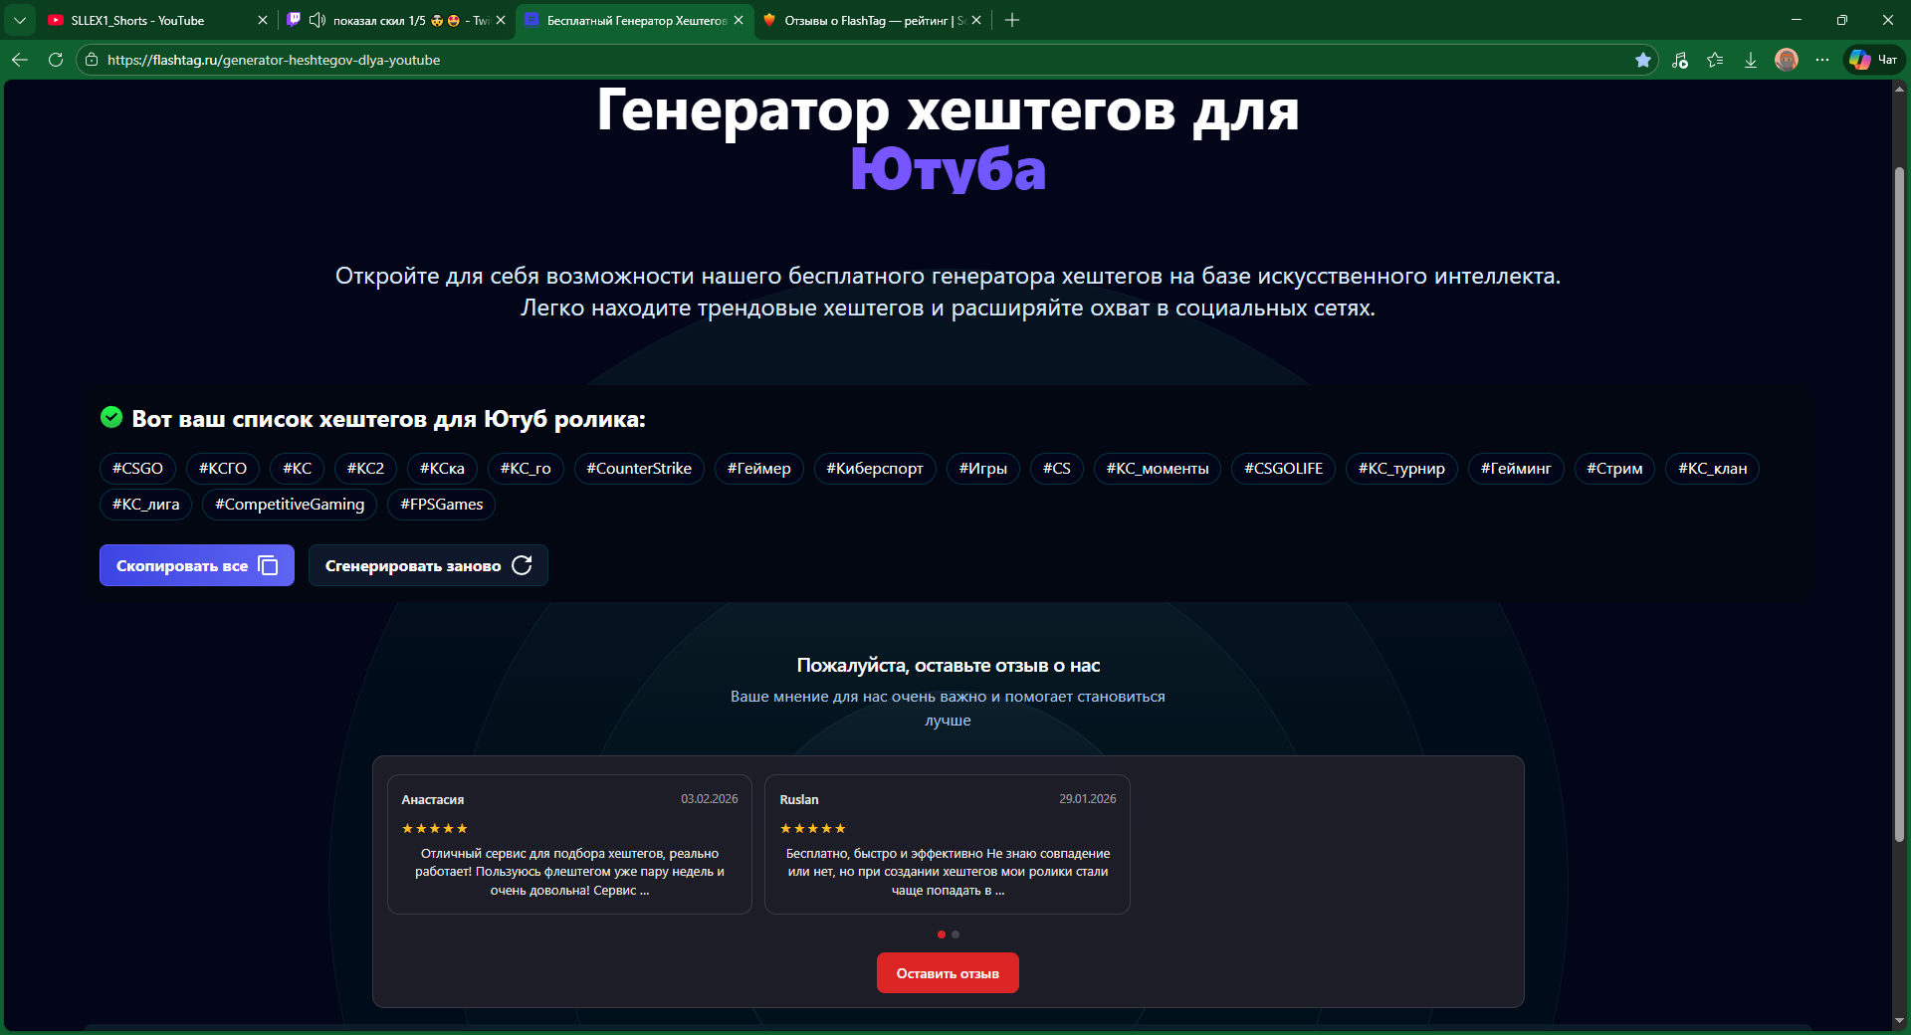Select the second review carousel dot
This screenshot has height=1035, width=1911.
pos(955,934)
